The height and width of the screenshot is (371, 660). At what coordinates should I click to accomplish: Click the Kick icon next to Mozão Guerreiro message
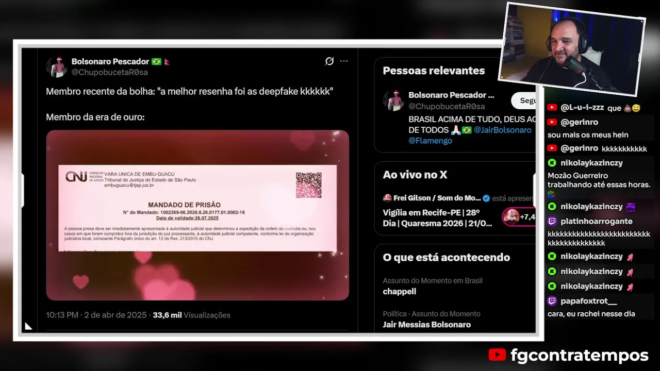point(552,163)
